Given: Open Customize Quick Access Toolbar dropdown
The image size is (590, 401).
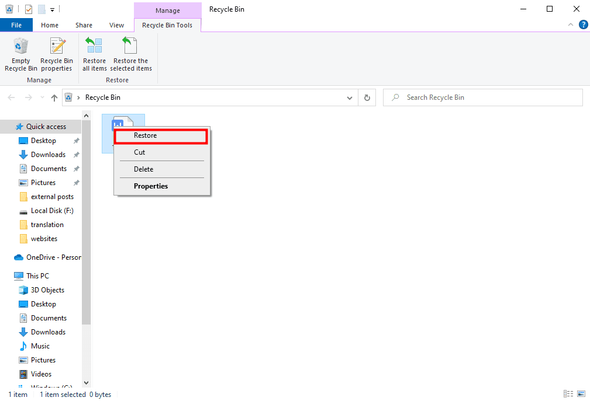Looking at the screenshot, I should (x=53, y=9).
